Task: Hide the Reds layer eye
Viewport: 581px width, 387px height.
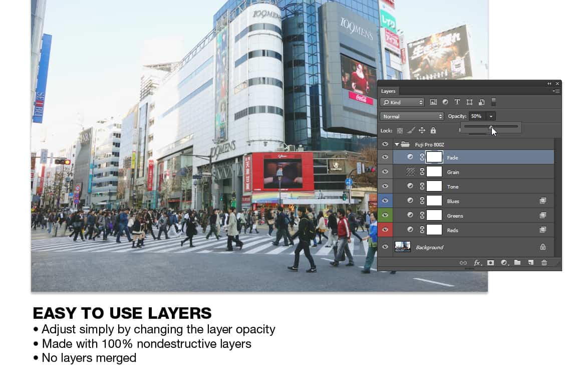Action: (385, 230)
